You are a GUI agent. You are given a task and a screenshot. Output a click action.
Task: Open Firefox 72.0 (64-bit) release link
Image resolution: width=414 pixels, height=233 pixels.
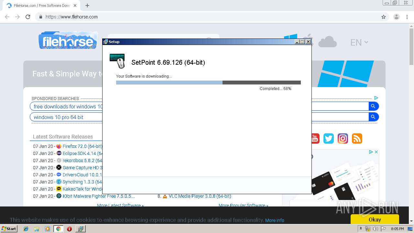(82, 146)
